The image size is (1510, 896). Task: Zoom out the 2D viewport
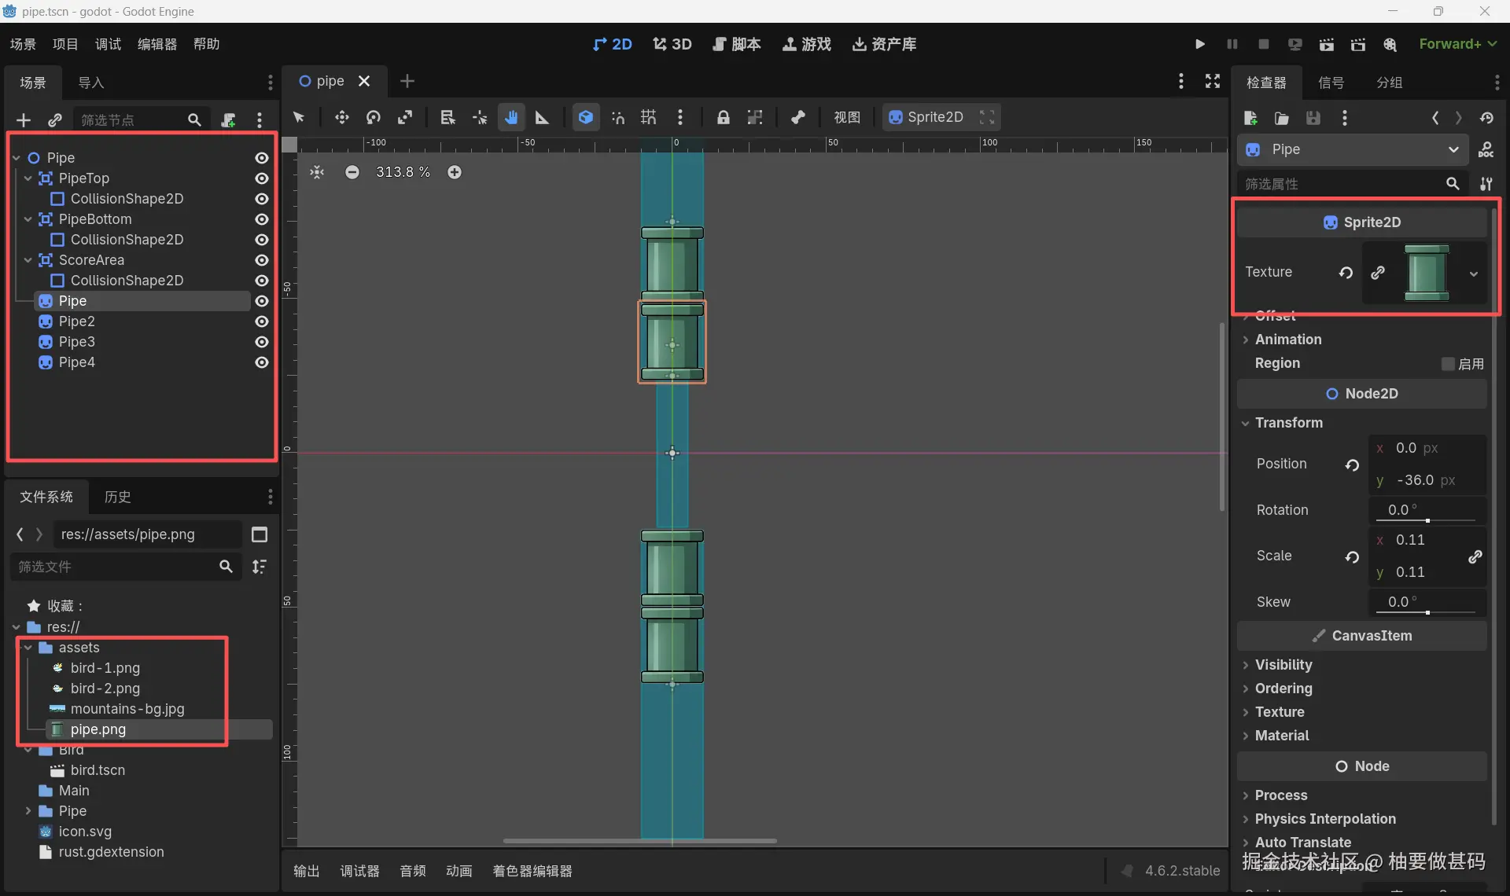[352, 172]
